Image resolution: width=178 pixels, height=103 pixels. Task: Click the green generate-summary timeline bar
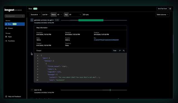pos(91,20)
